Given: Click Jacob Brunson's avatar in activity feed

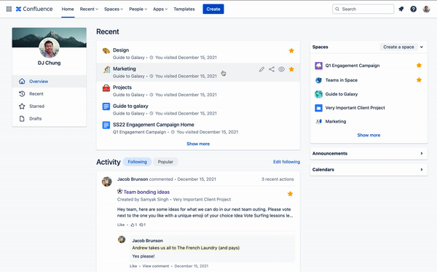Looking at the screenshot, I should tap(107, 182).
